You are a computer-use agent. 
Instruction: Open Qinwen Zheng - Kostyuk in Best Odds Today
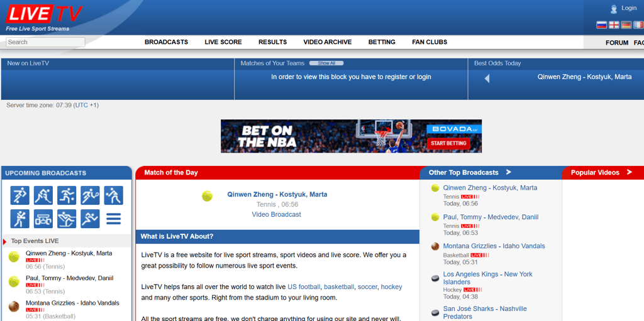[x=584, y=77]
